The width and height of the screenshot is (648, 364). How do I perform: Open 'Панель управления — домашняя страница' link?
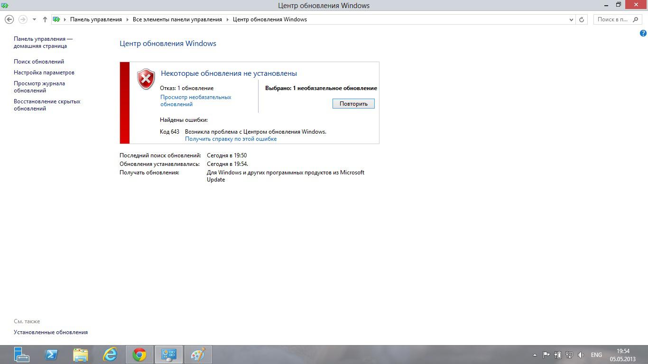[43, 42]
